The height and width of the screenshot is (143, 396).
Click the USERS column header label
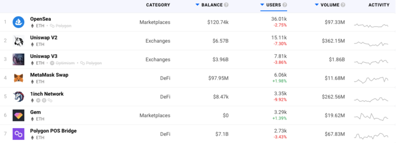tap(274, 5)
